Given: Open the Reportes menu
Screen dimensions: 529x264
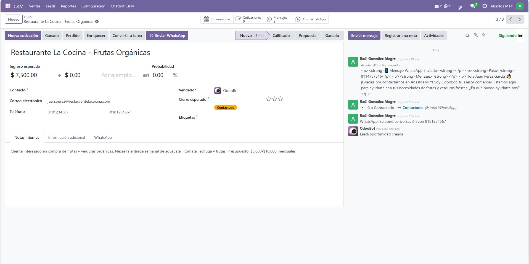Looking at the screenshot, I should pyautogui.click(x=68, y=6).
